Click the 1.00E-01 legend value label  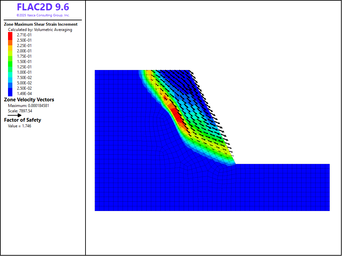(x=24, y=72)
